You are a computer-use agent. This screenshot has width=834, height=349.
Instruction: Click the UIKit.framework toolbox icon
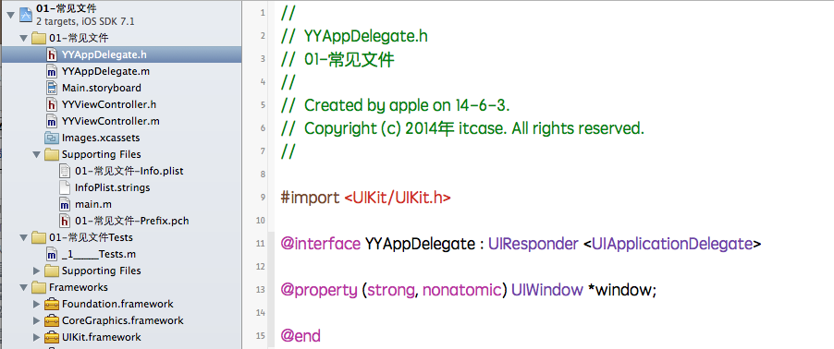coord(52,337)
